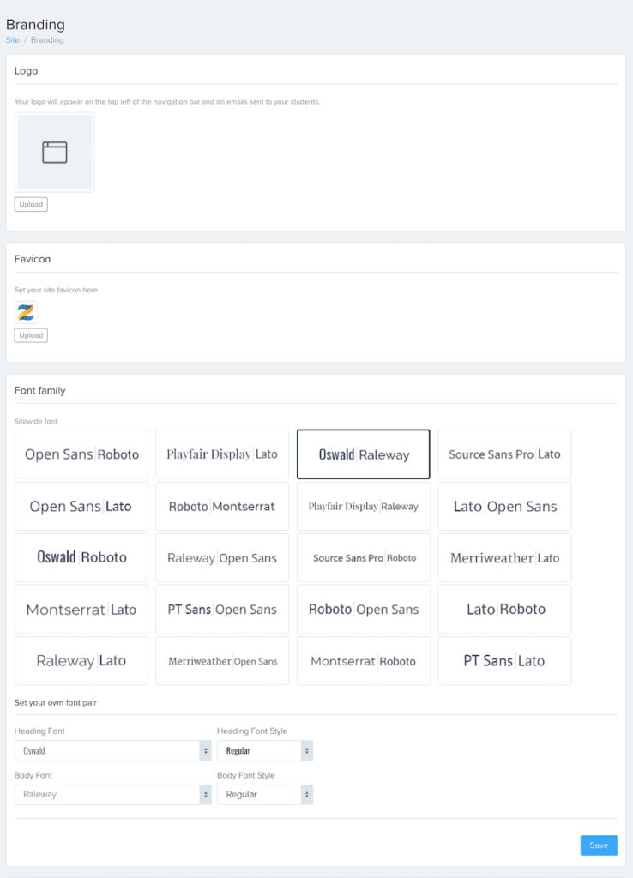
Task: Choose the Merriweather Lato font pair
Action: pyautogui.click(x=504, y=557)
